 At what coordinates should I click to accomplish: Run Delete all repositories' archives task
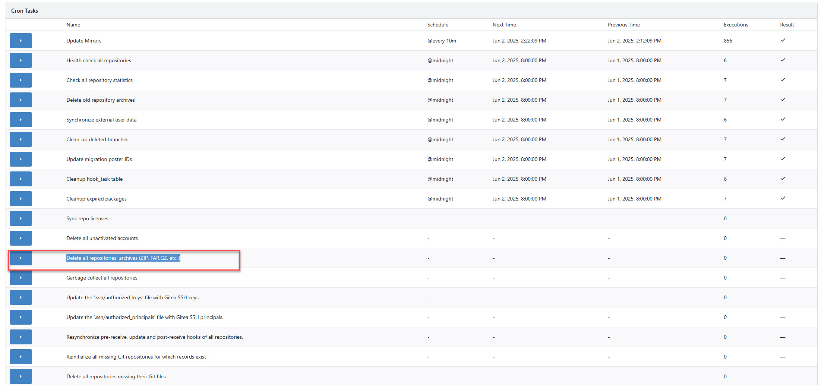click(x=21, y=258)
